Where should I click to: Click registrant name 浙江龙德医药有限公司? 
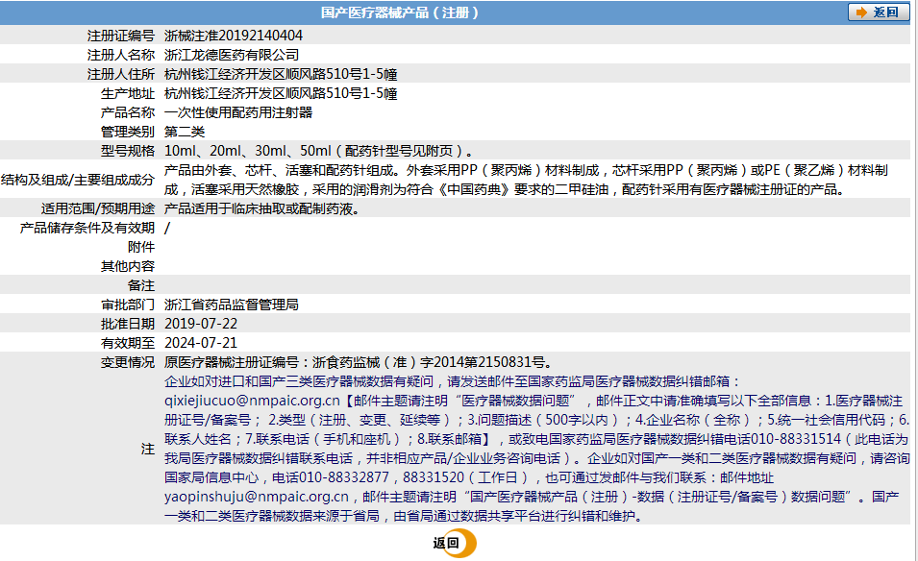coord(232,55)
